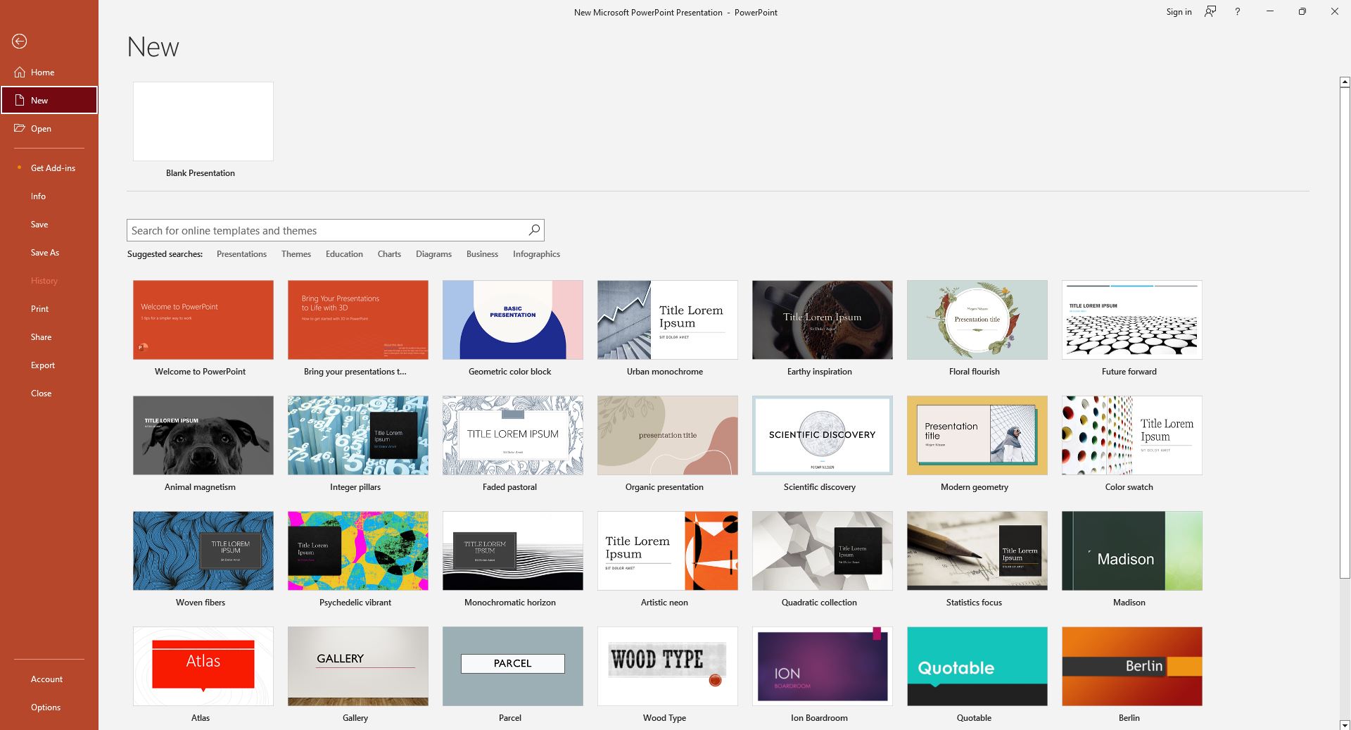Select the Ion Boardroom theme
The height and width of the screenshot is (730, 1351).
(x=823, y=666)
